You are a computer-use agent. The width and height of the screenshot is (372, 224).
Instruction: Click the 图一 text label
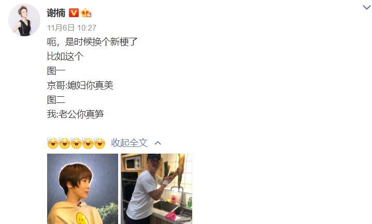[x=56, y=71]
